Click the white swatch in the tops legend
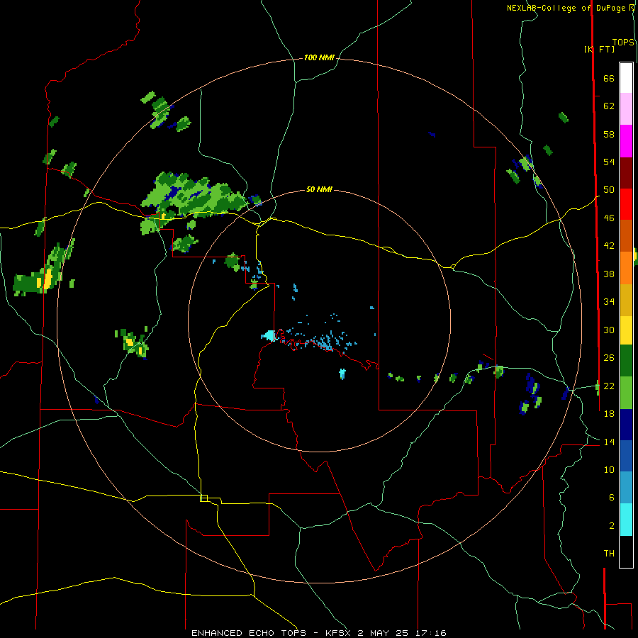The height and width of the screenshot is (638, 638). [x=626, y=78]
